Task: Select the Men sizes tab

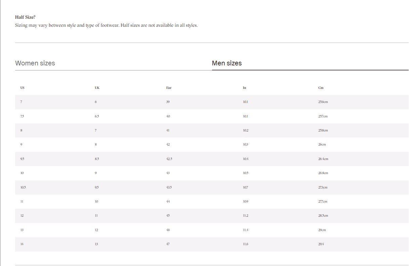Action: click(x=227, y=63)
